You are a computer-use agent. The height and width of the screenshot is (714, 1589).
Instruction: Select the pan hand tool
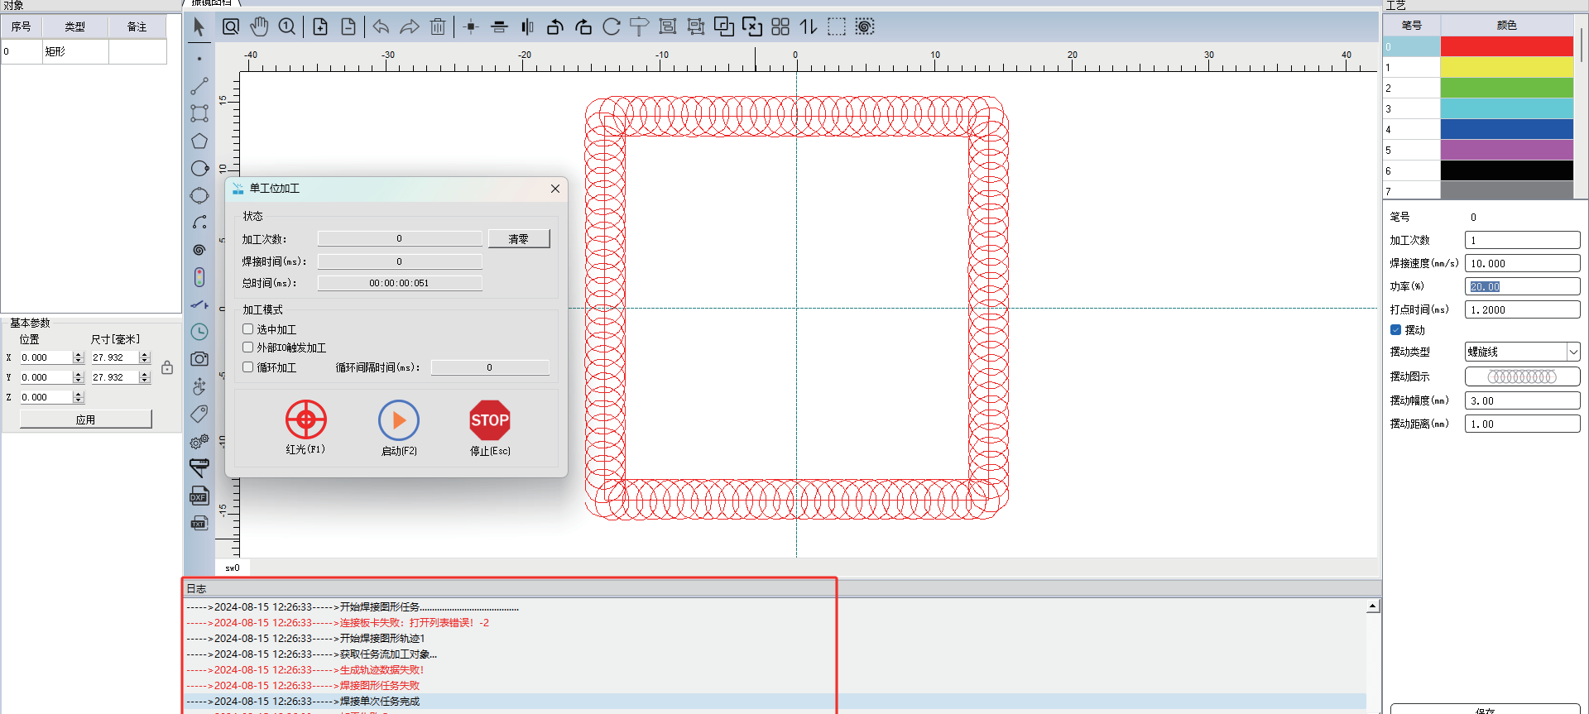tap(259, 27)
